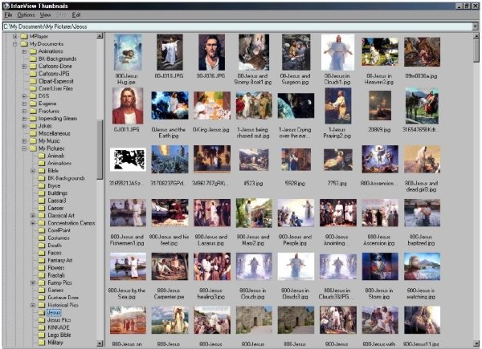Select the 000Jesus Hug.jpg thumbnail

tap(128, 52)
